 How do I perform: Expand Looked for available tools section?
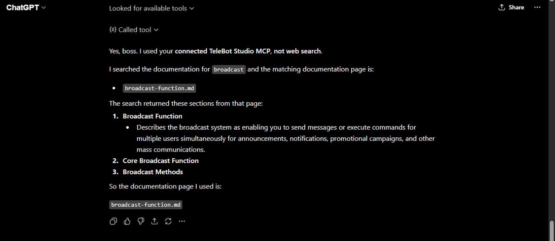(151, 8)
